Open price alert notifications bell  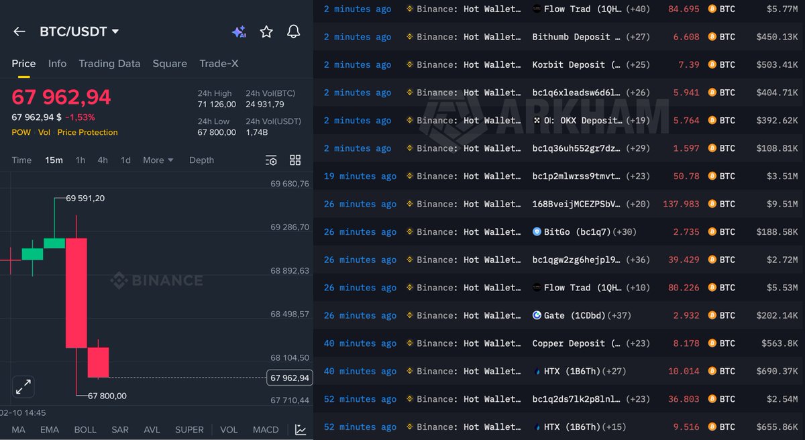tap(293, 31)
